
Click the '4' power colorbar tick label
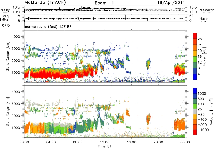199,74
